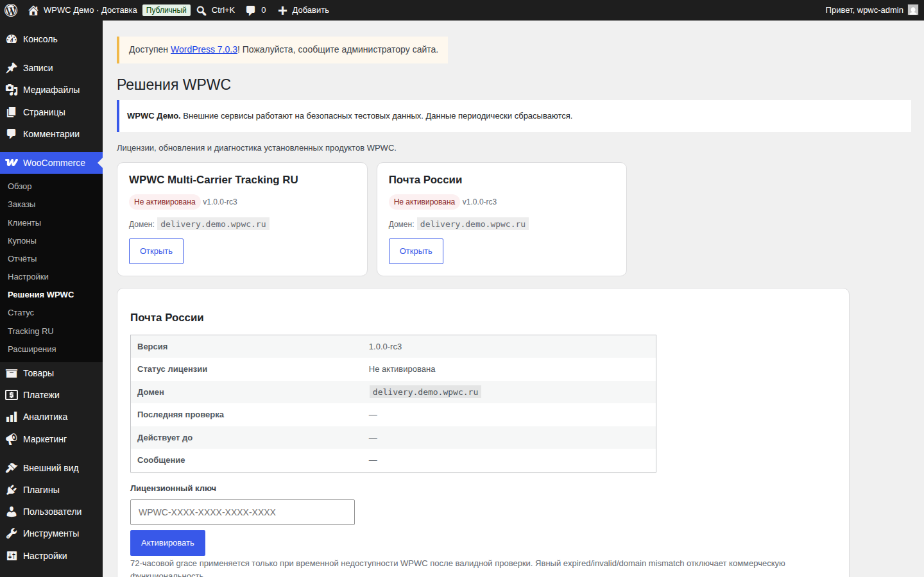Focus the Лицензионный ключ input field
The image size is (924, 577).
point(243,512)
